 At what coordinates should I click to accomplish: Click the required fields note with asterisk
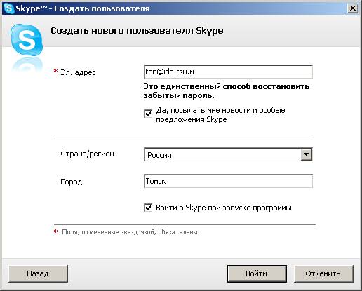pos(126,232)
